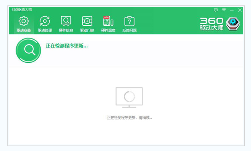The width and height of the screenshot is (251, 151).
Task: Select the 驱动门诊 text label
Action: [x=87, y=30]
